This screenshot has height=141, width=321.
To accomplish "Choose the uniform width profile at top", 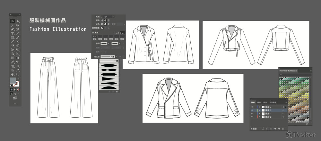I will coord(109,61).
